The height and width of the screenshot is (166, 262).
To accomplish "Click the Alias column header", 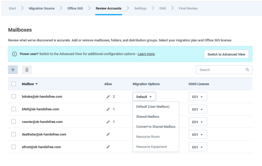I will (x=108, y=84).
